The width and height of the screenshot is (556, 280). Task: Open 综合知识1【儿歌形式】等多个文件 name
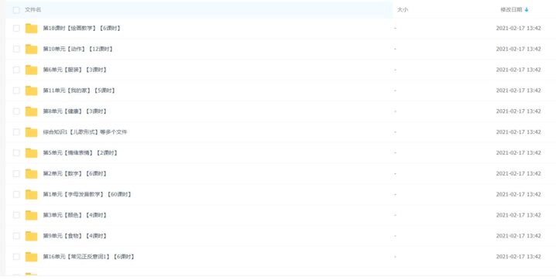click(85, 132)
